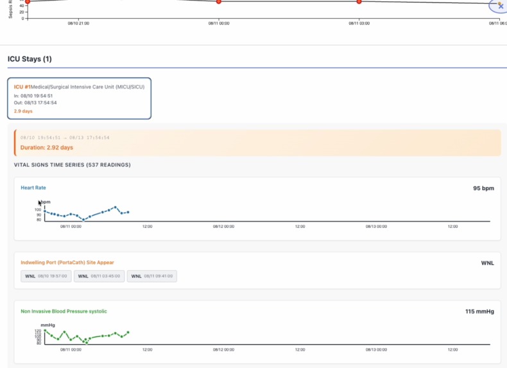Viewport: 507px width, 368px height.
Task: Click the Indwelling Port (PortaCath) Site Appear title
Action: point(67,263)
